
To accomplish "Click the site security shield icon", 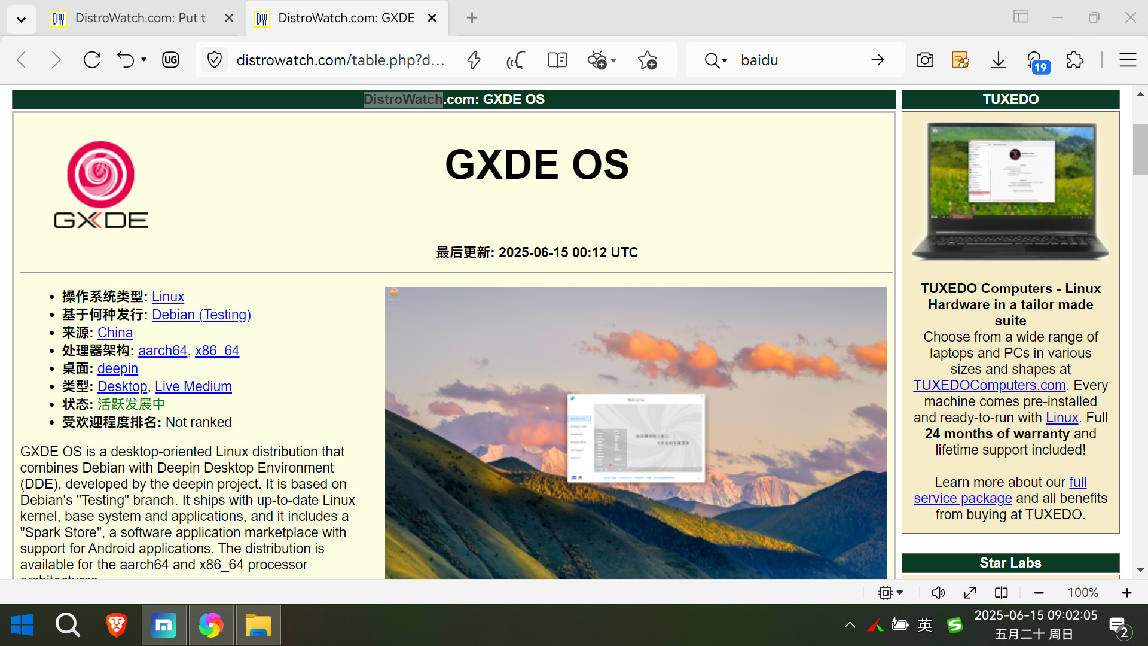I will [x=214, y=60].
